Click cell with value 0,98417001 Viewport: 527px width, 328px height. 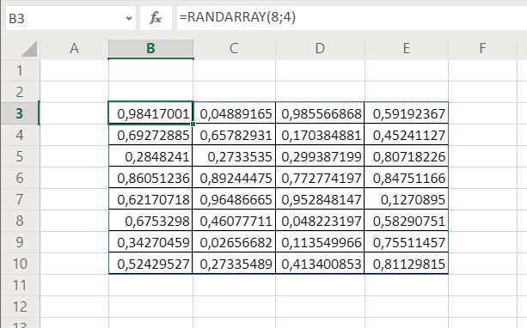pos(150,113)
